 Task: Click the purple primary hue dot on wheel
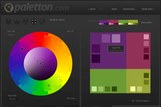pos(22,49)
